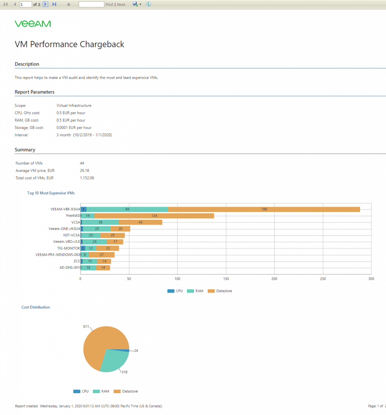Click the average VM price value 26.18
The width and height of the screenshot is (386, 415).
(85, 171)
